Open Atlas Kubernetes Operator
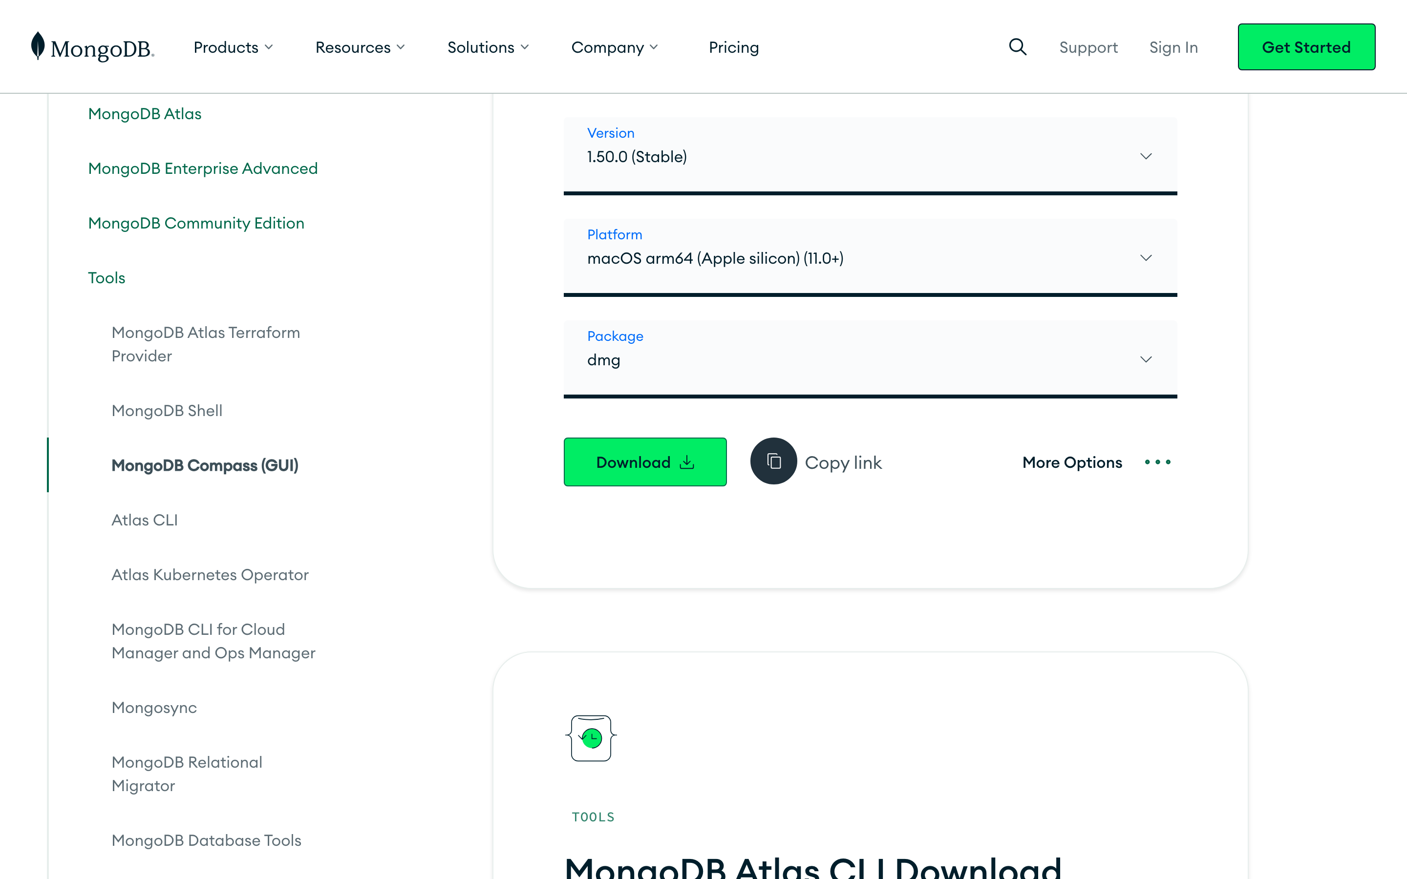Screen dimensions: 1407x879 click(210, 574)
